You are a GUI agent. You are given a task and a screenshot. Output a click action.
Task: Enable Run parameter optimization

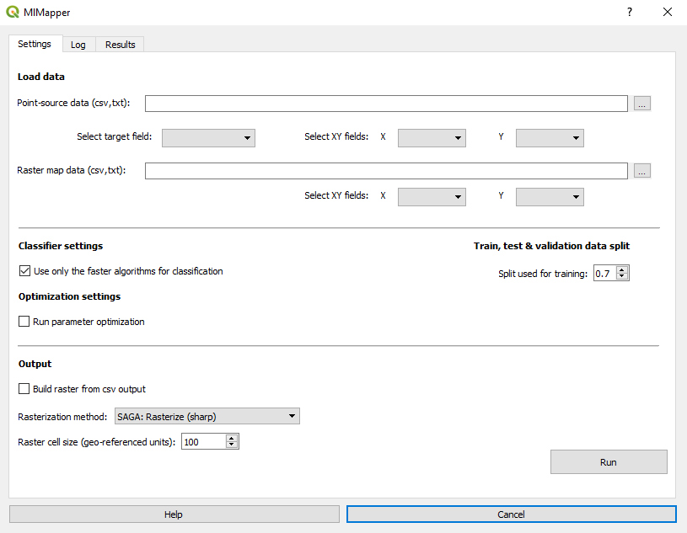[x=24, y=322]
